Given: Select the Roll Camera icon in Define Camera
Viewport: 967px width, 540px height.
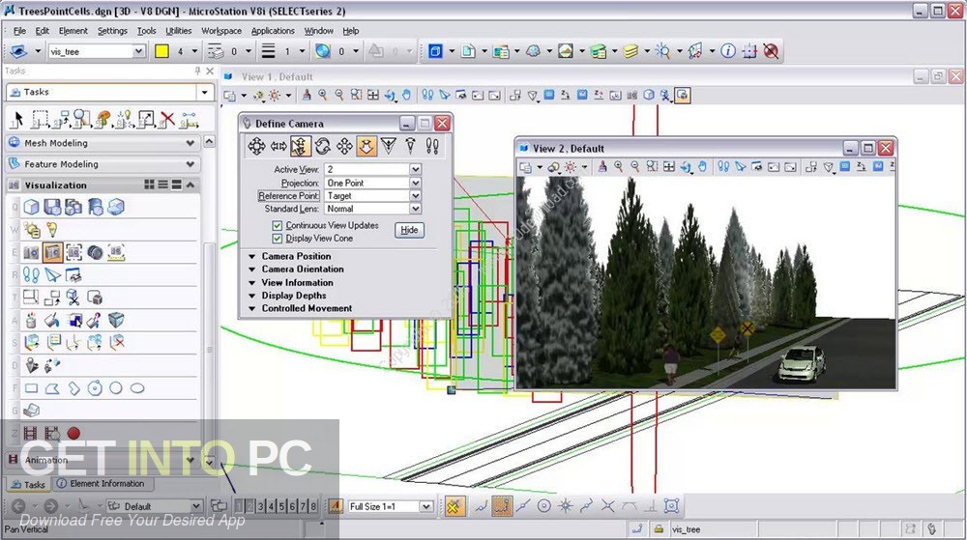Looking at the screenshot, I should pyautogui.click(x=323, y=146).
